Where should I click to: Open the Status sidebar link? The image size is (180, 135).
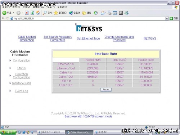tap(22, 68)
